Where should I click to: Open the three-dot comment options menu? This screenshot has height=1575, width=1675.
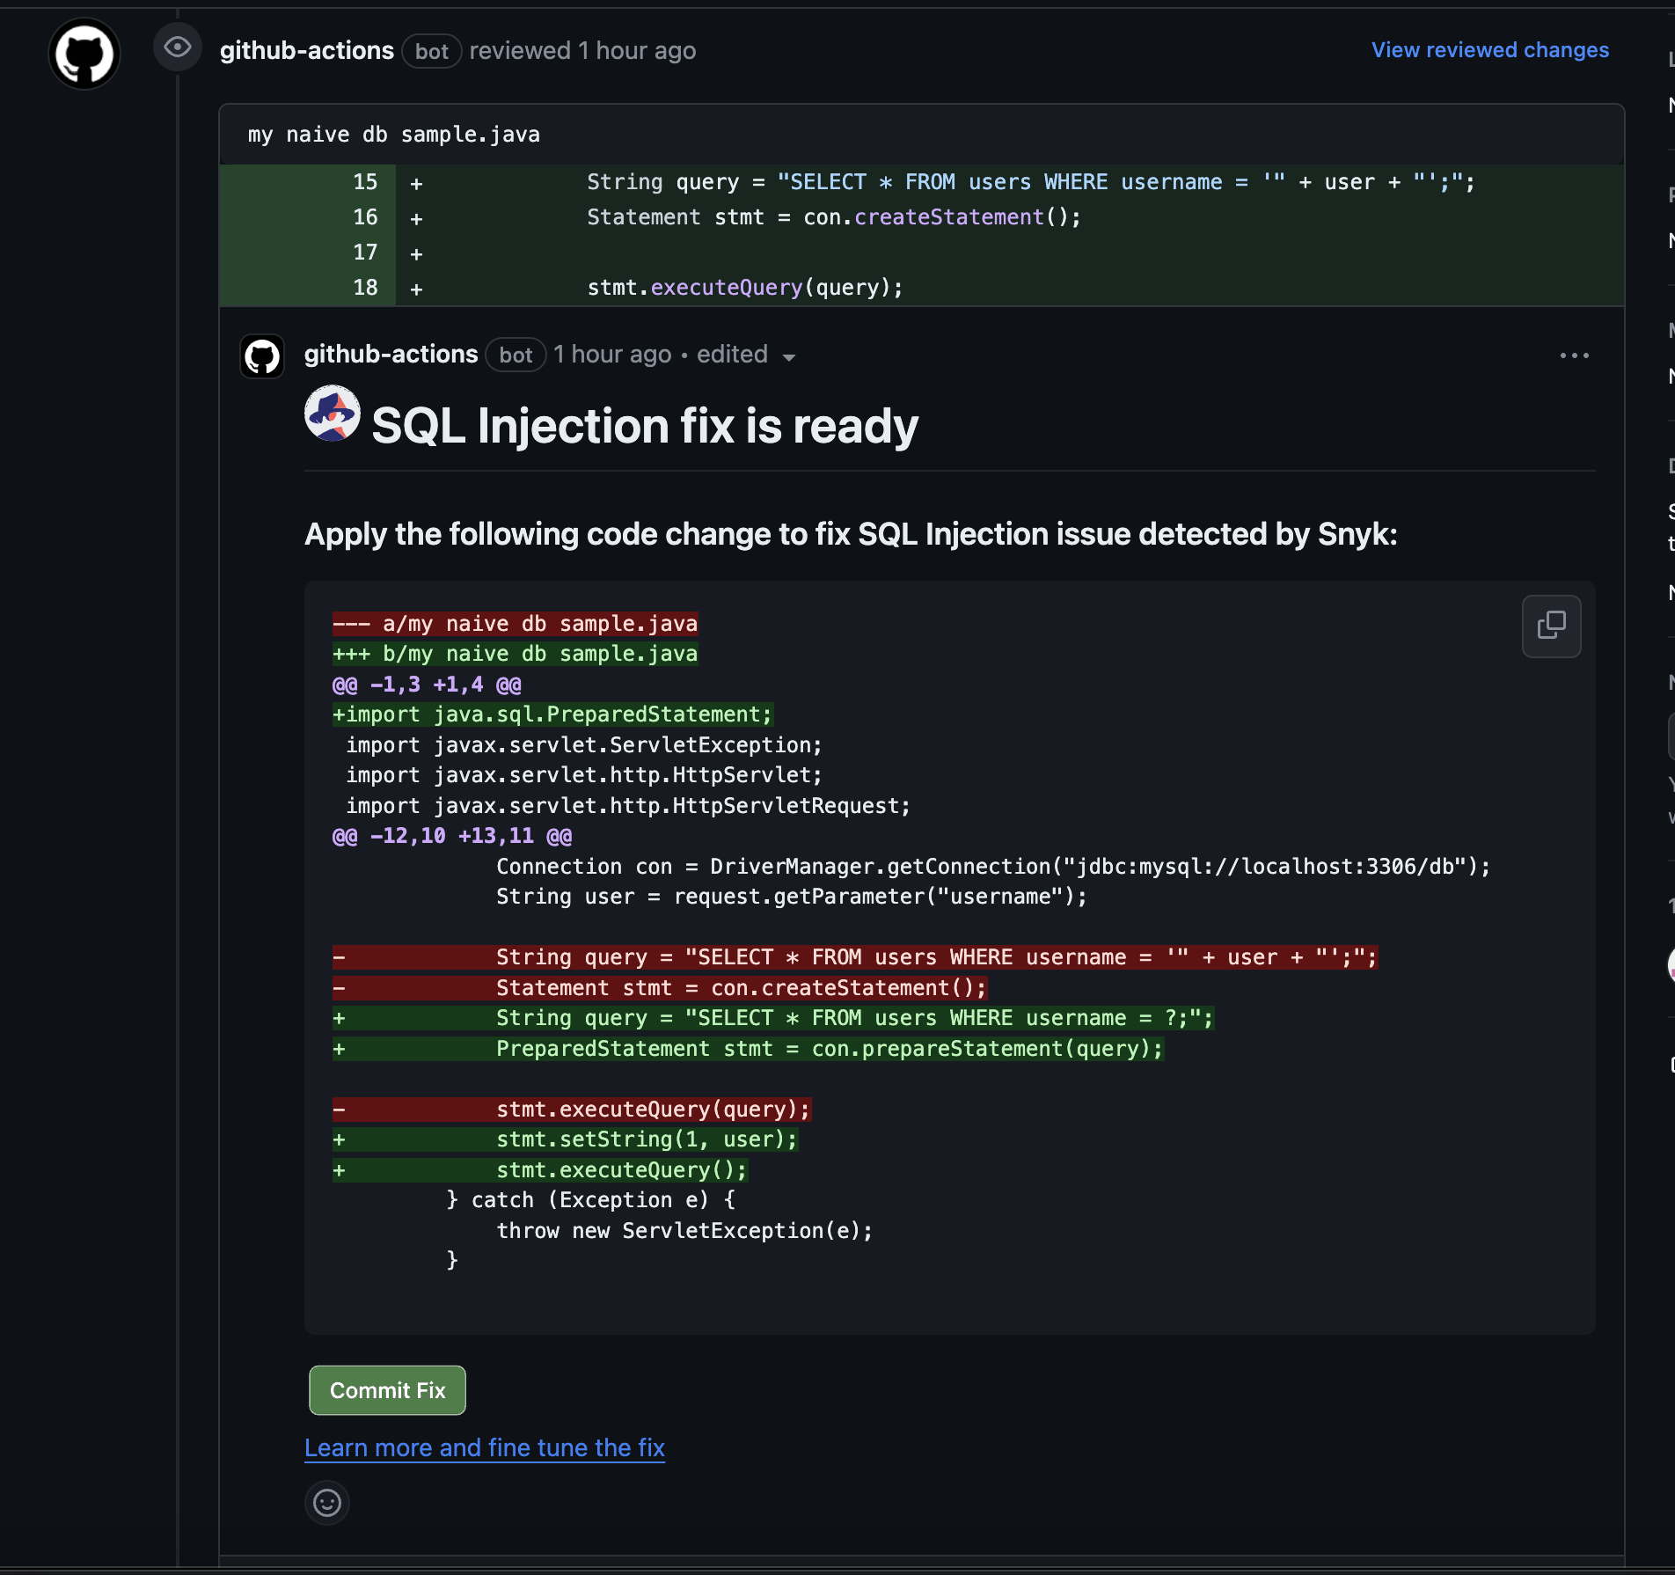click(1574, 355)
